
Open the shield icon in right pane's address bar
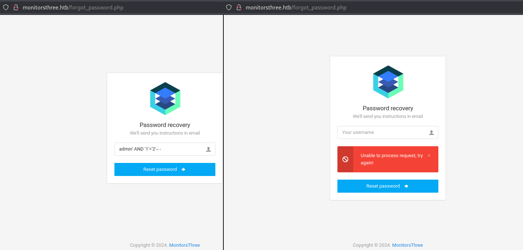pyautogui.click(x=229, y=7)
